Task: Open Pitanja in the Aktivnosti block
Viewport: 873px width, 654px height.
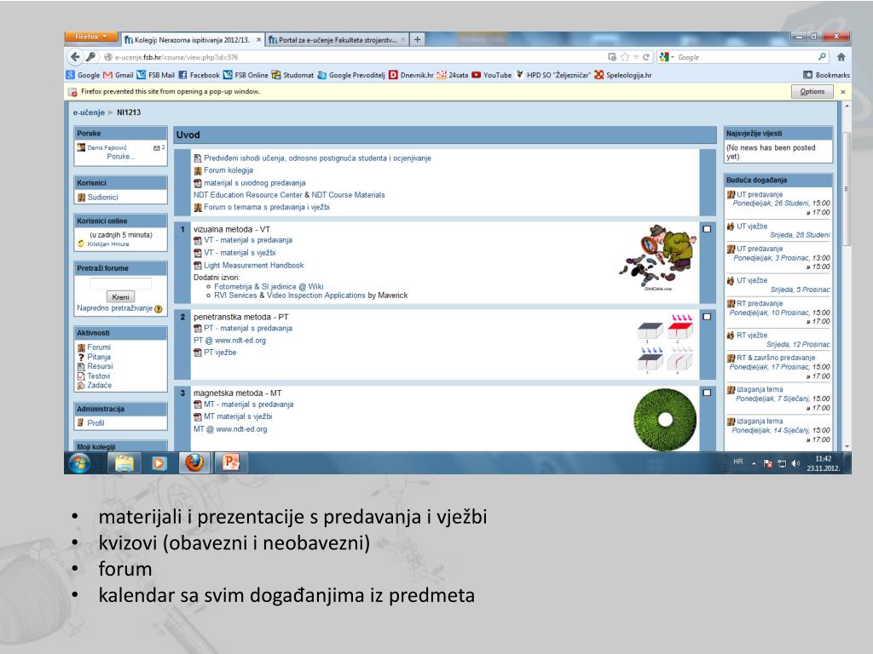Action: [x=99, y=357]
